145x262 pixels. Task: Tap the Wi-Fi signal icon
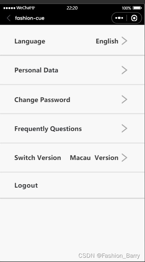click(33, 8)
